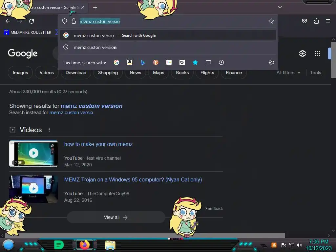336x252 pixels.
Task: Search this time with Bing icon
Action: [x=143, y=62]
